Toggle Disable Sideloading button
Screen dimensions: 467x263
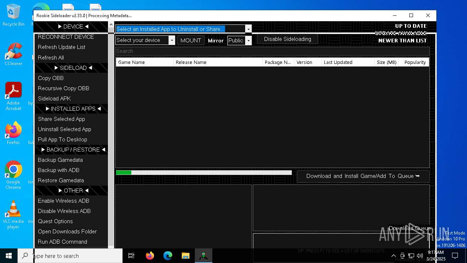point(287,39)
